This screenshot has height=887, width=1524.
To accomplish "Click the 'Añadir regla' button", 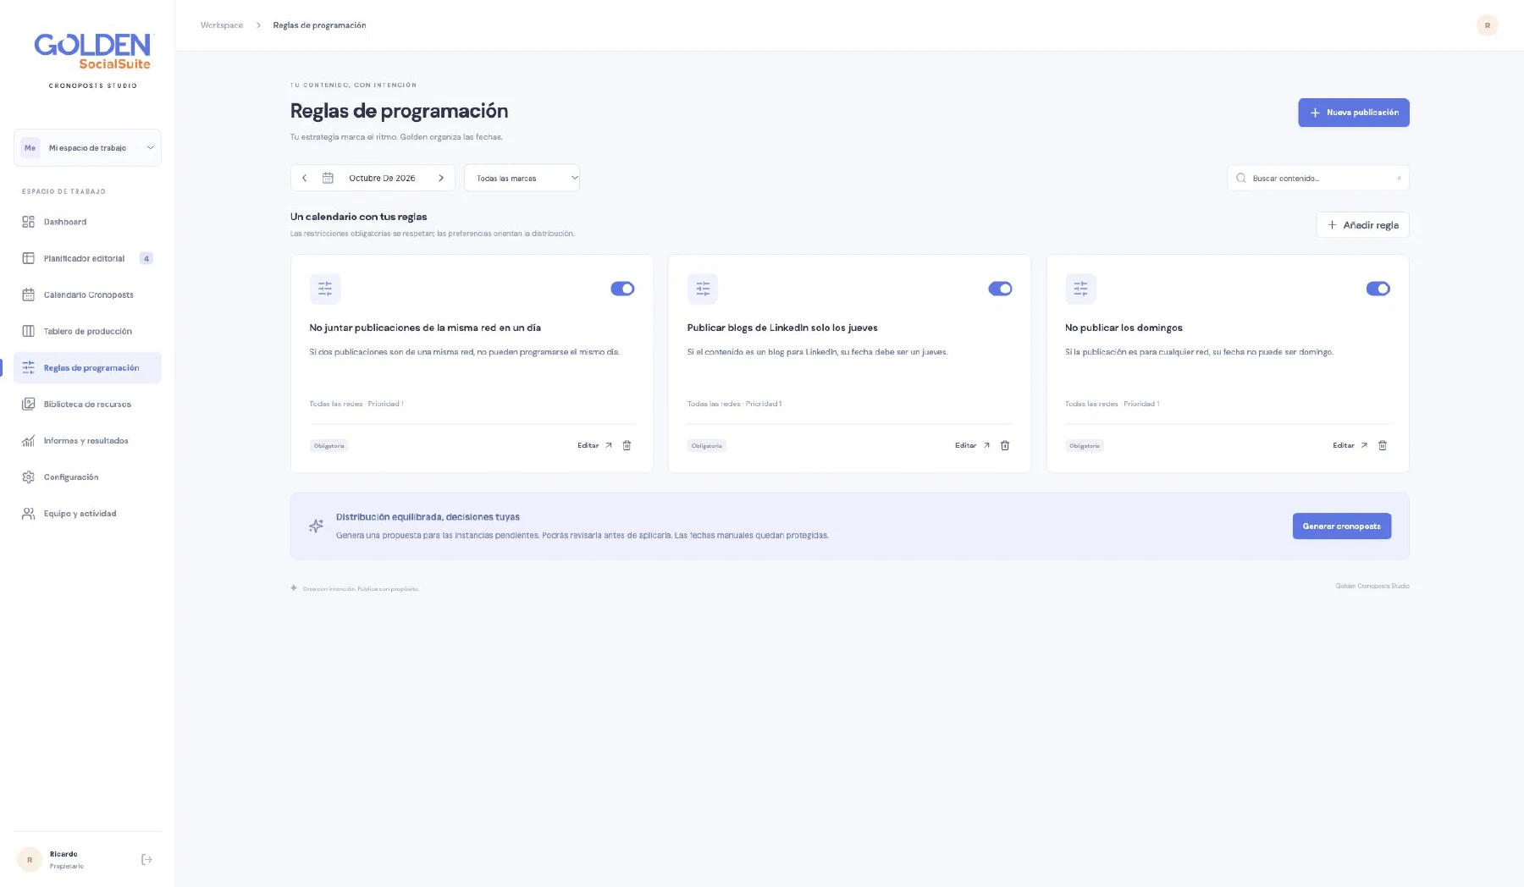I will (1362, 224).
